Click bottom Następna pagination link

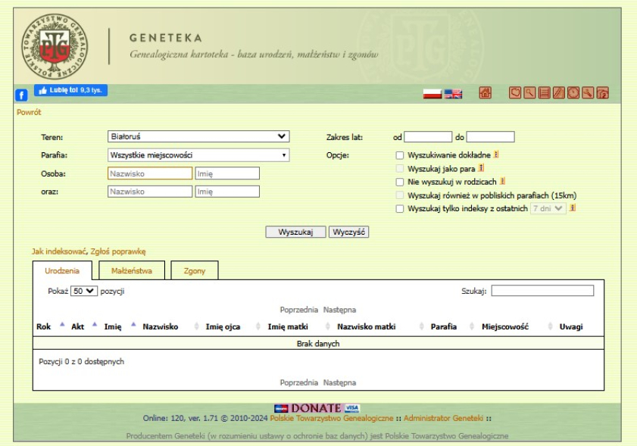point(339,382)
